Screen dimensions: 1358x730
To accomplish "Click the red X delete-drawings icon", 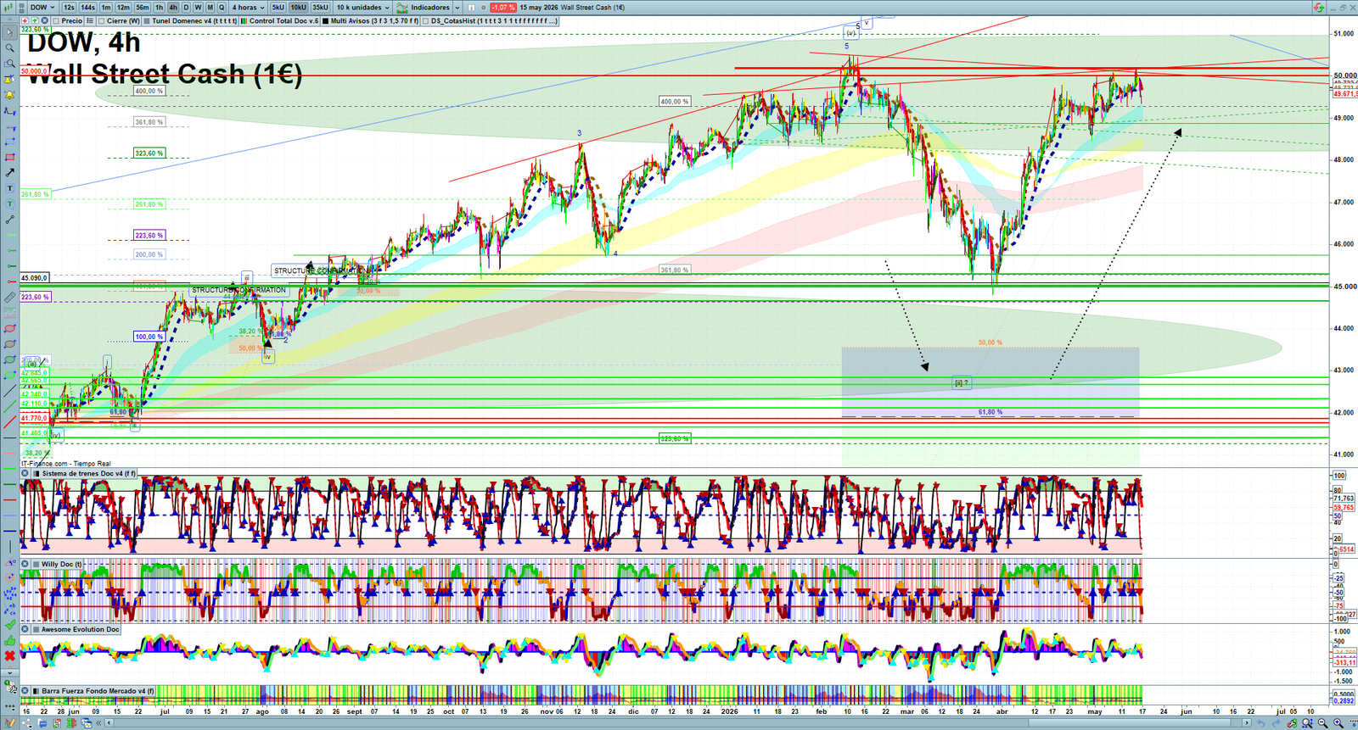I will (x=9, y=655).
